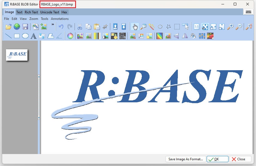
Task: Draw a line annotation
Action: pyautogui.click(x=8, y=36)
